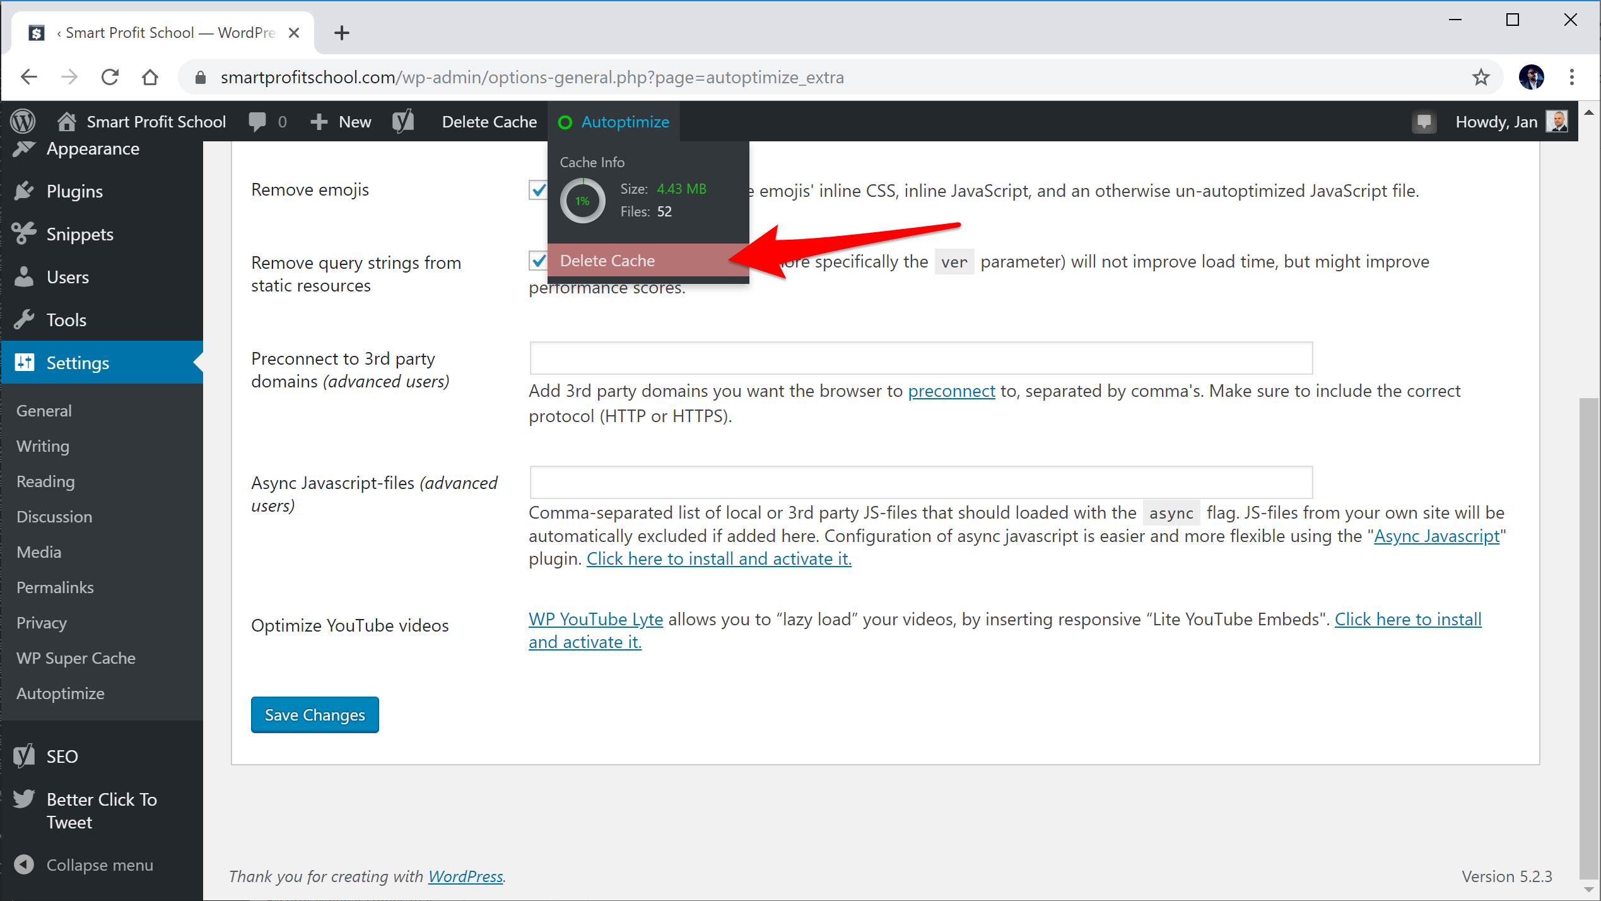Open the Users menu
Screen dimensions: 1601x901
pos(102,277)
